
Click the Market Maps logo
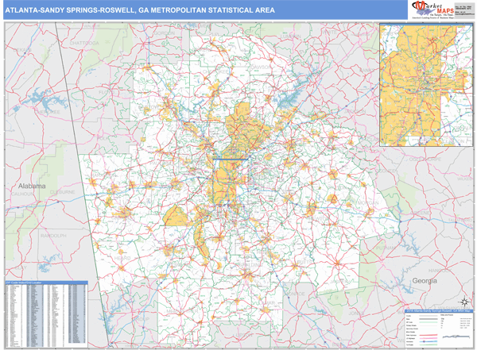coord(426,9)
